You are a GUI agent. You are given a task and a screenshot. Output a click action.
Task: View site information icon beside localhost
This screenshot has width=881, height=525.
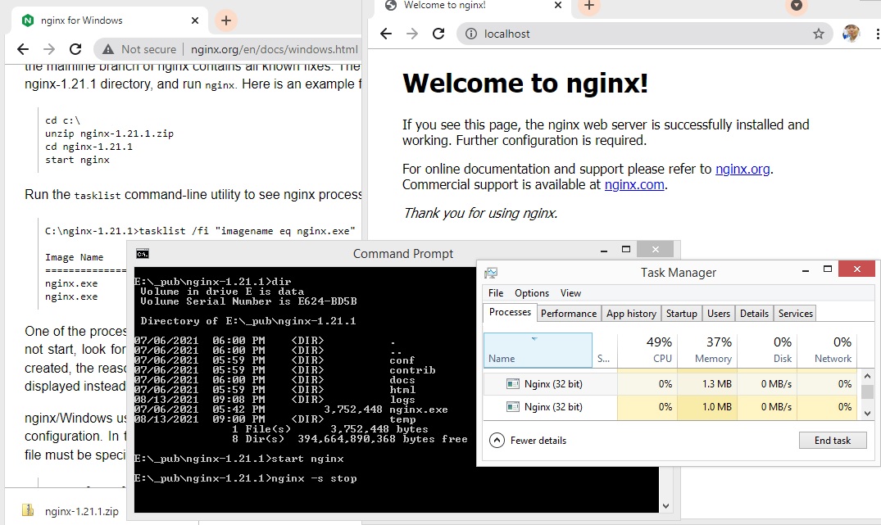pos(471,34)
